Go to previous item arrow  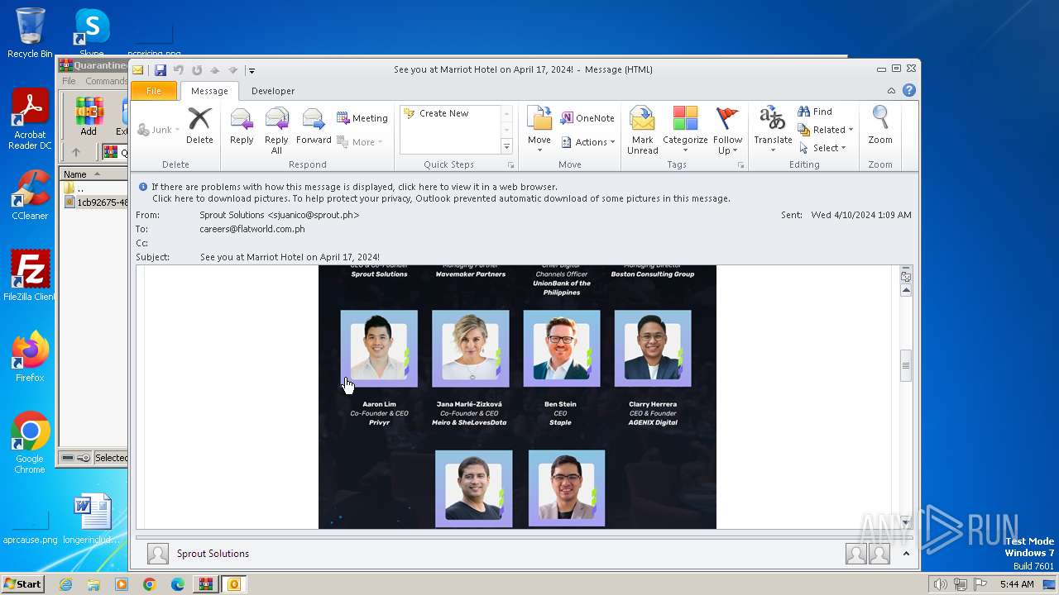point(215,70)
